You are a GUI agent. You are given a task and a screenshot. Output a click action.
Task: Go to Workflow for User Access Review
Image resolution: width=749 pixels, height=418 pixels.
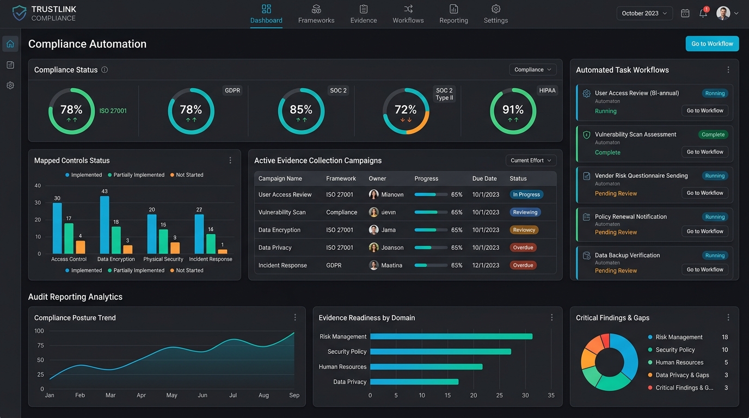point(705,110)
